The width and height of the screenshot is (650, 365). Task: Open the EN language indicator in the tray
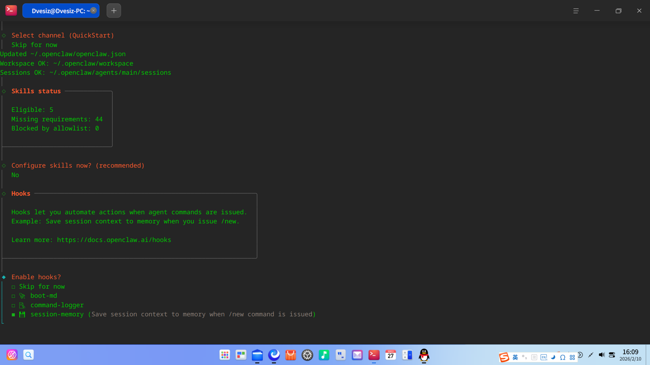544,357
